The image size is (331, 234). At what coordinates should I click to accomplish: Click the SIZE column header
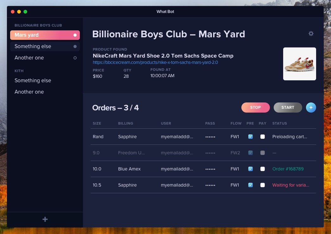point(97,123)
